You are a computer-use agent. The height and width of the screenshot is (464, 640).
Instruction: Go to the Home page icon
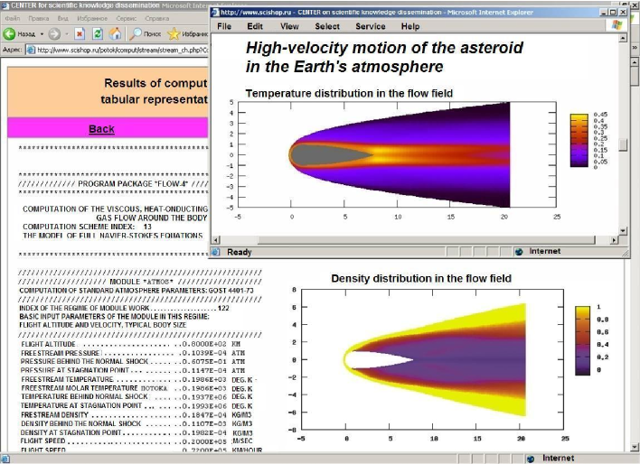tap(116, 33)
